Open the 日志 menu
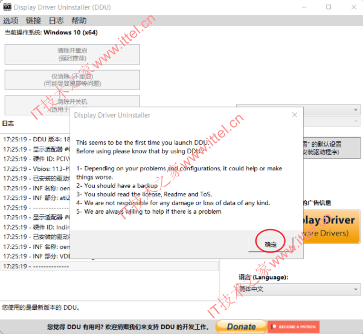The height and width of the screenshot is (334, 363). (56, 21)
